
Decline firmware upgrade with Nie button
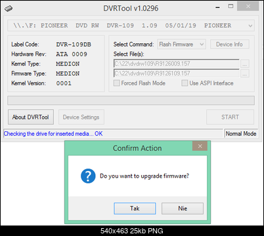pyautogui.click(x=183, y=208)
